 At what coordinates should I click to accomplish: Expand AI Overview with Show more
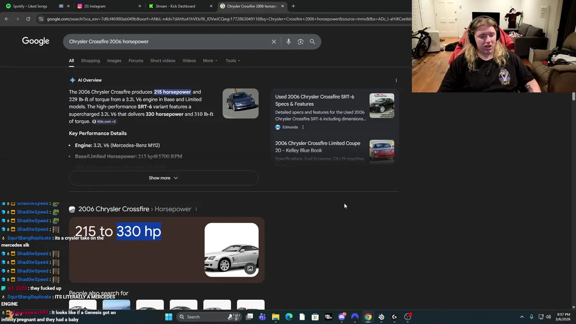(x=163, y=178)
